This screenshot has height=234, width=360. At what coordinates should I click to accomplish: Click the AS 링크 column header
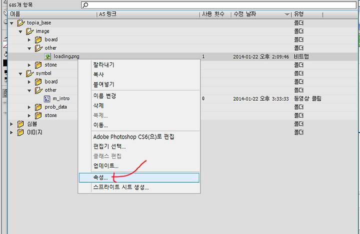pyautogui.click(x=147, y=14)
